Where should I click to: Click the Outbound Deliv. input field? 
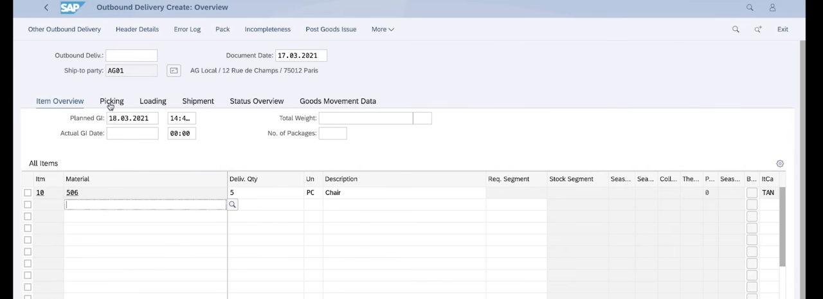[131, 56]
